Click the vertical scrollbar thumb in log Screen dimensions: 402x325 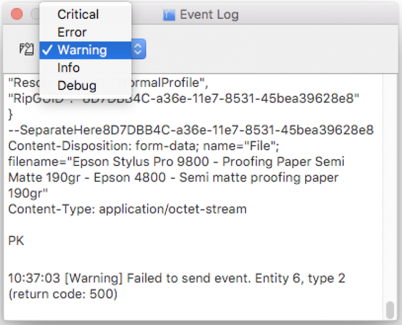390,310
